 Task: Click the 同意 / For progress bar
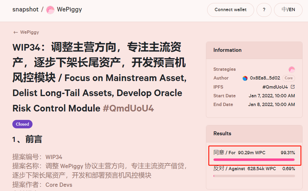pos(254,160)
